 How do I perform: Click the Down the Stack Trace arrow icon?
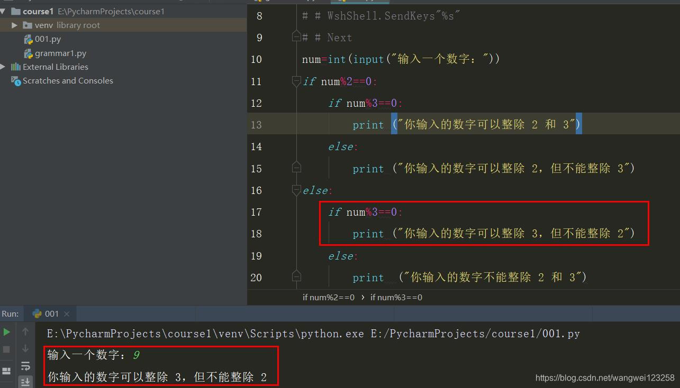click(25, 348)
